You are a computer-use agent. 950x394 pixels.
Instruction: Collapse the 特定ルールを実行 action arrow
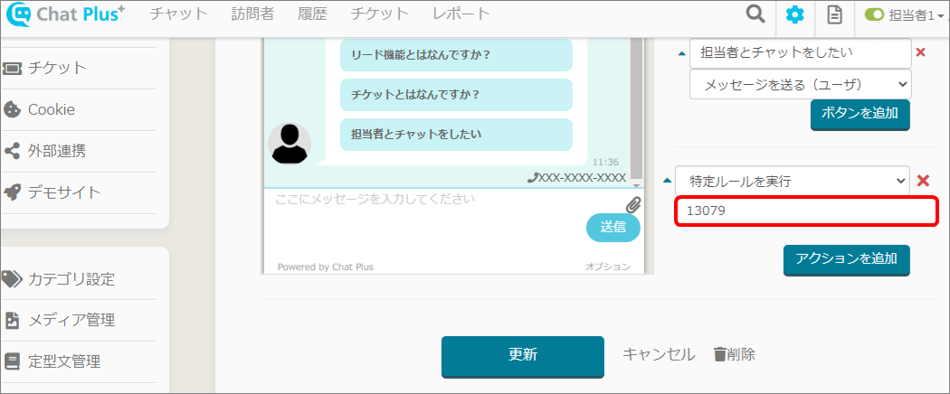(x=668, y=181)
